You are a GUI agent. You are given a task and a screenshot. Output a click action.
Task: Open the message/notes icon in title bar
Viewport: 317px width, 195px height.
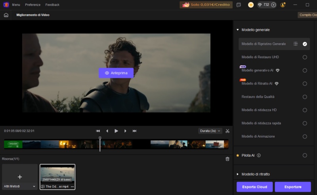239,5
